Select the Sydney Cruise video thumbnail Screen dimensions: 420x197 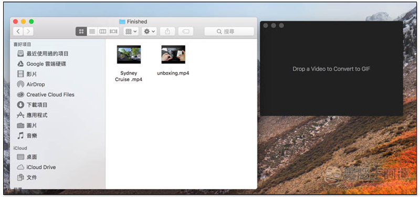point(129,55)
